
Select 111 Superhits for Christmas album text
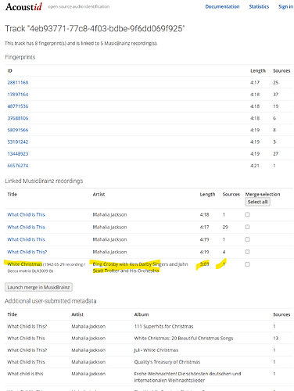[163, 326]
